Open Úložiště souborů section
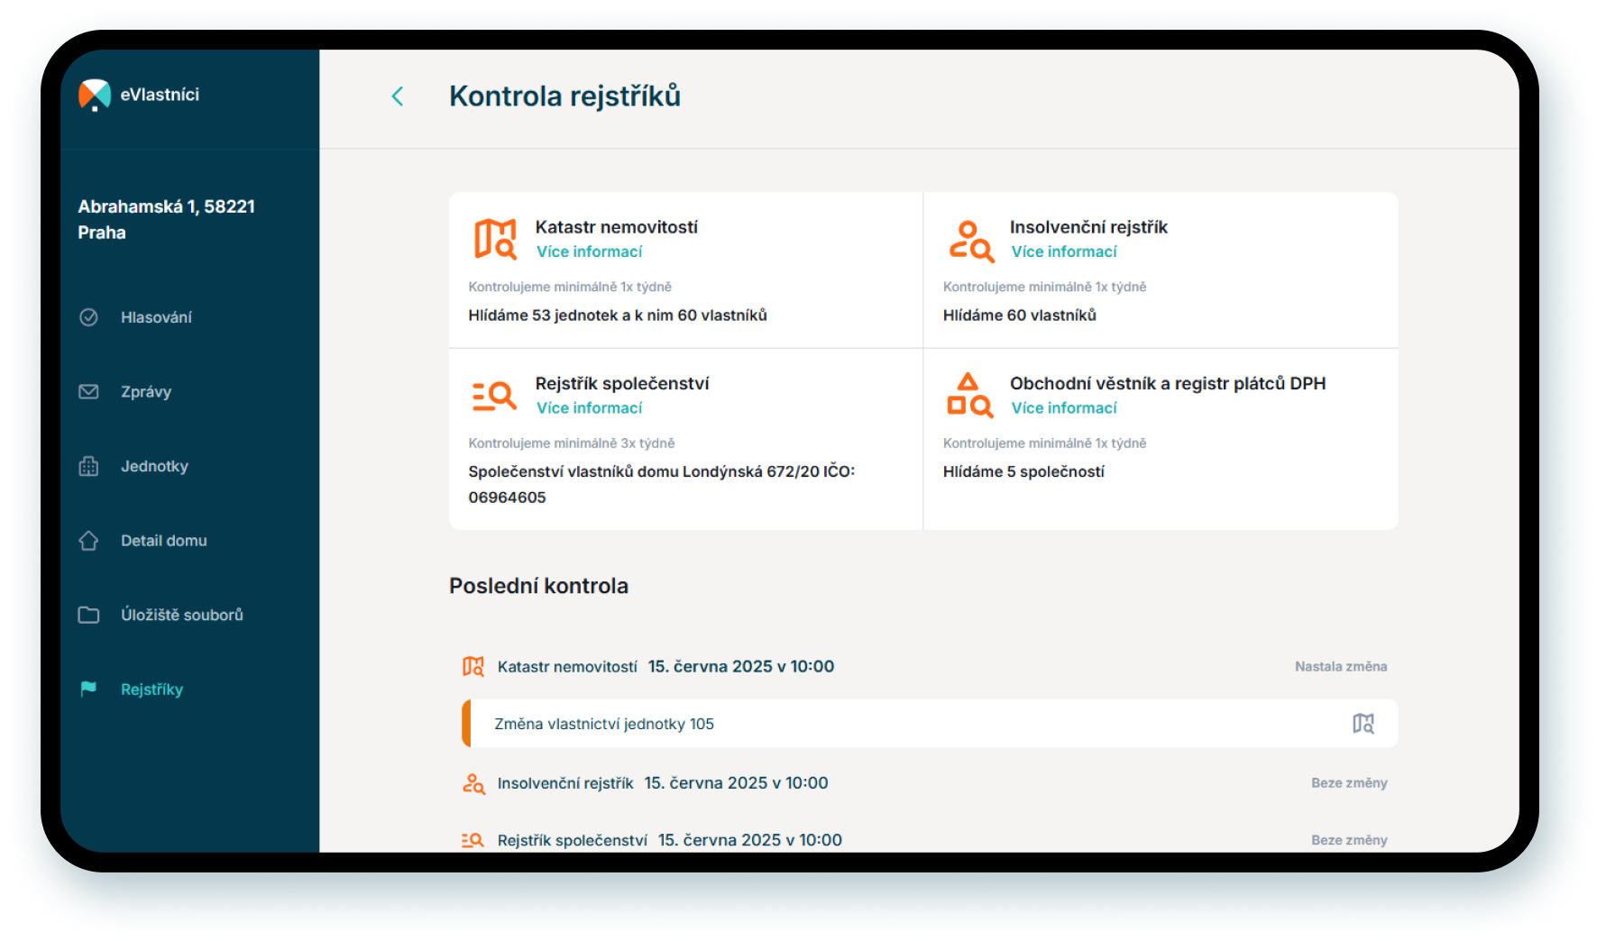1597x941 pixels. 181,615
